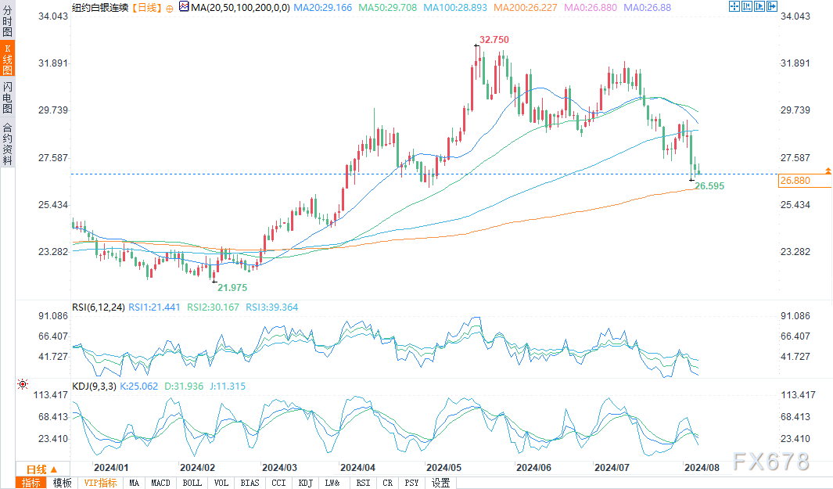The image size is (833, 489).
Task: Select the RSI indicator button
Action: coord(364,483)
